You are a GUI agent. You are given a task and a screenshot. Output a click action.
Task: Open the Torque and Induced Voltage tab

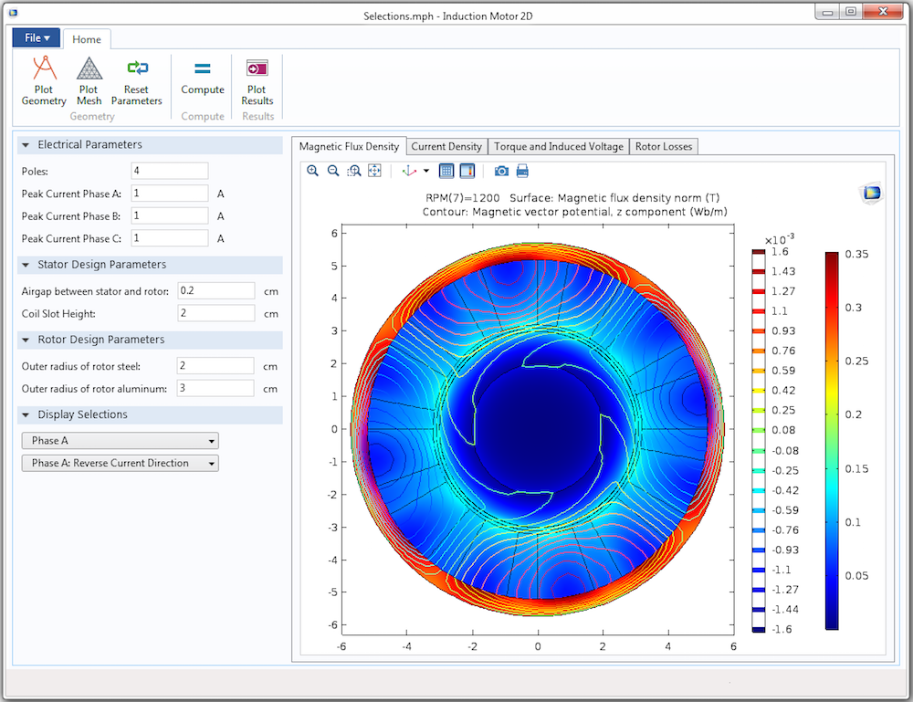click(x=558, y=147)
